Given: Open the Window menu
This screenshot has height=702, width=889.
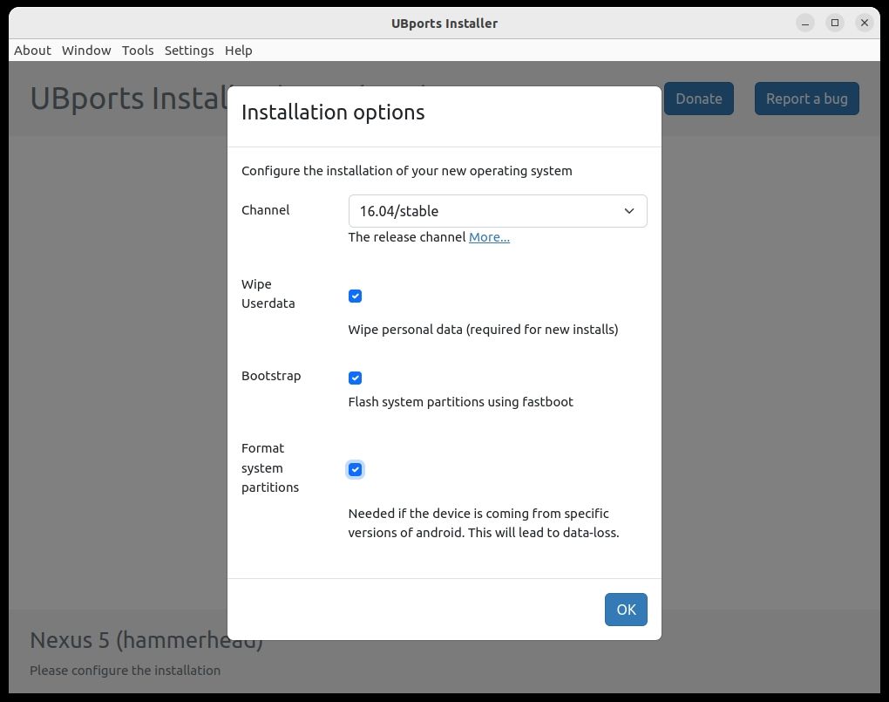Looking at the screenshot, I should pyautogui.click(x=86, y=51).
